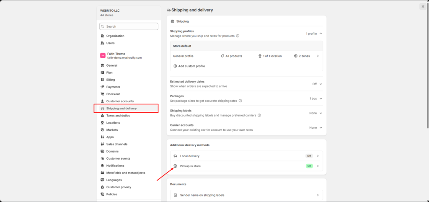This screenshot has height=202, width=429.
Task: Click the pink Faith-Theme store avatar
Action: tap(103, 56)
